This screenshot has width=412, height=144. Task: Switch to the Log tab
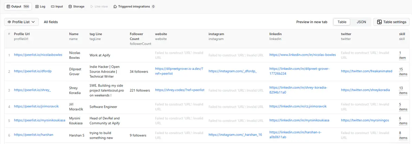point(40,6)
